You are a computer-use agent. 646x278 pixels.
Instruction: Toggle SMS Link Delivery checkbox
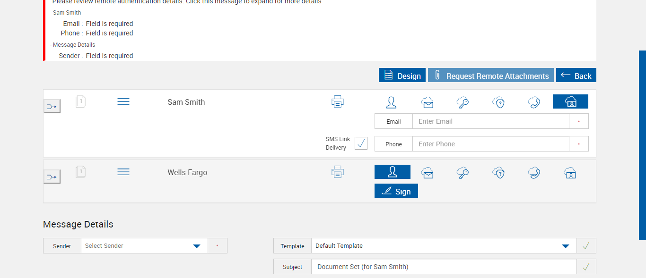tap(361, 143)
